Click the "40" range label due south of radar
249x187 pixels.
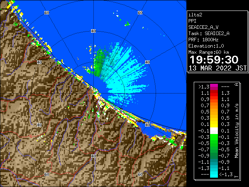point(93,156)
